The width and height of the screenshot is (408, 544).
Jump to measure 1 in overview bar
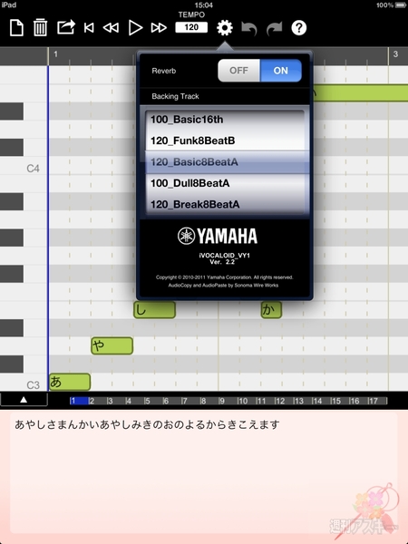click(x=79, y=401)
